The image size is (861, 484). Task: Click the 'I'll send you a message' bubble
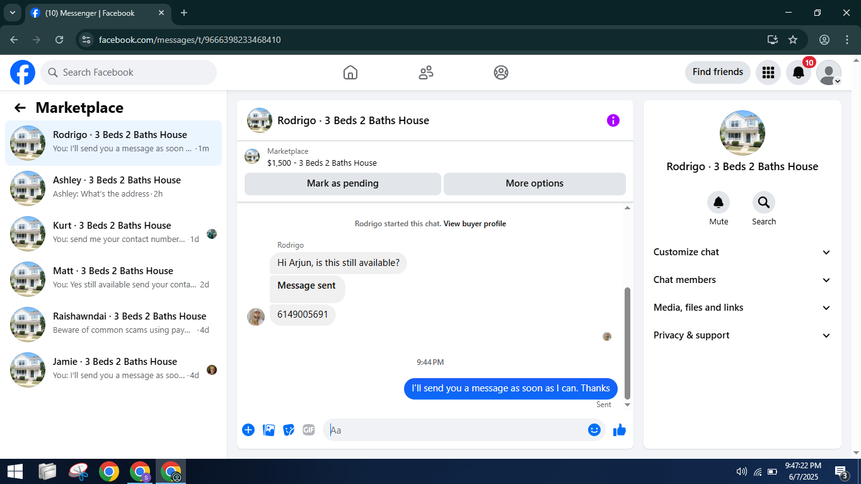pyautogui.click(x=511, y=388)
